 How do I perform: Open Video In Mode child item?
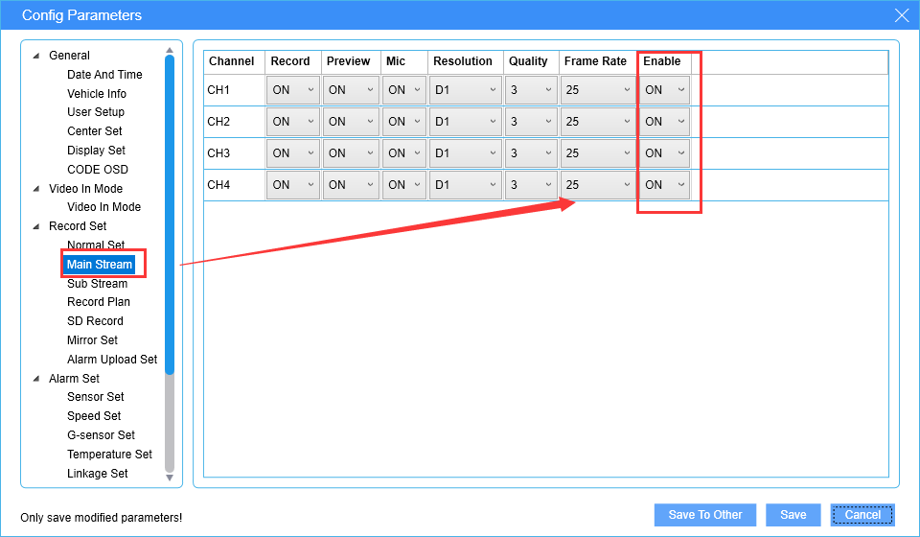click(103, 207)
